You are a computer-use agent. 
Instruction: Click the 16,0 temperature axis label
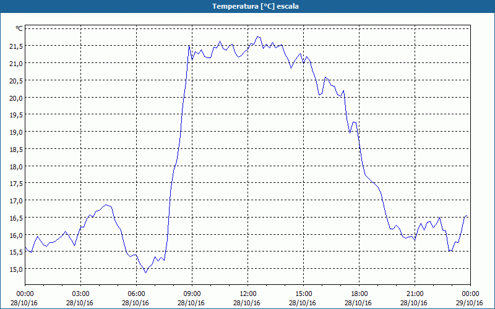(17, 235)
